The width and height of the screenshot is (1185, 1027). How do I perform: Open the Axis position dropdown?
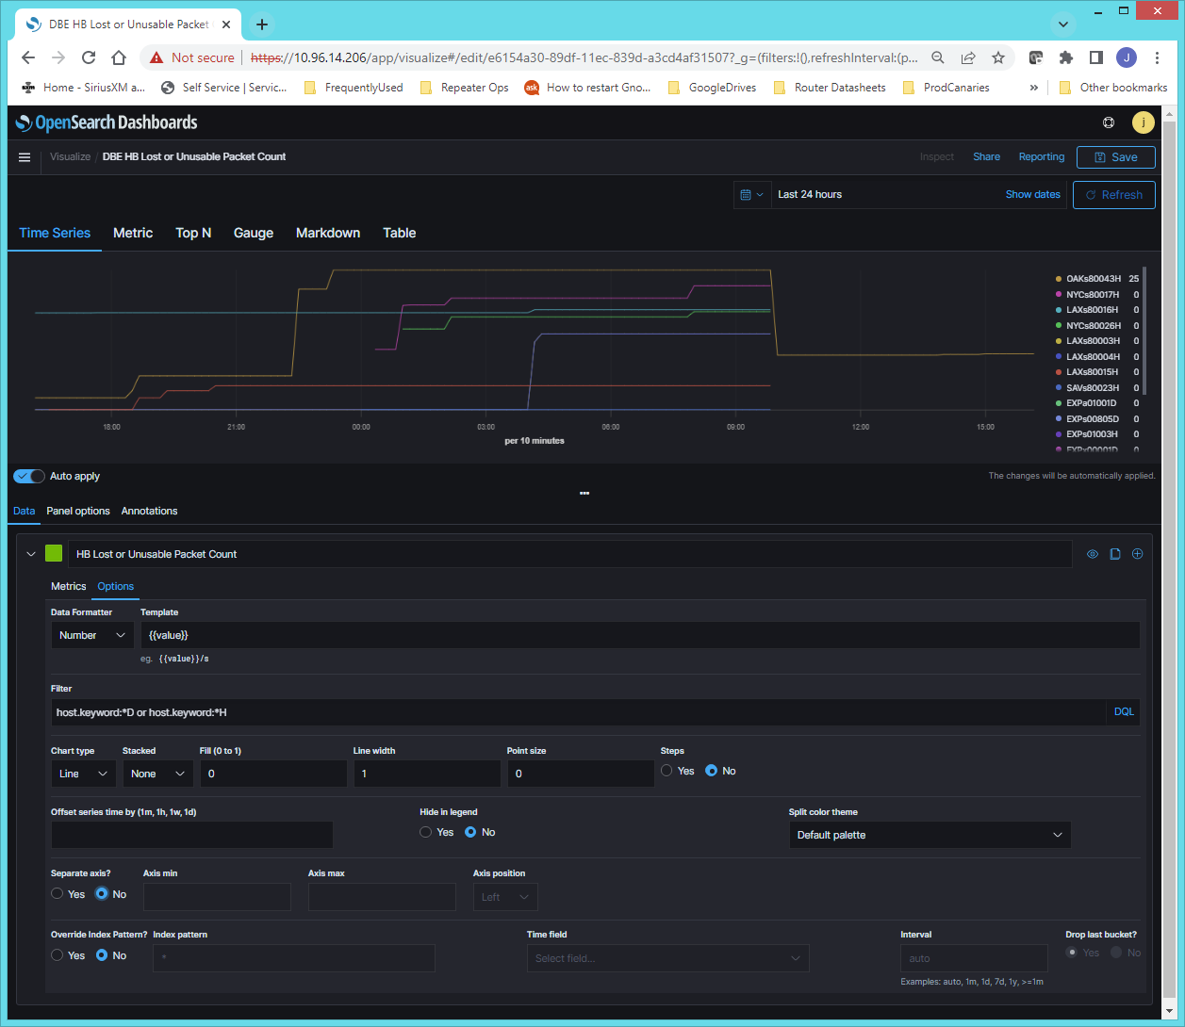505,897
